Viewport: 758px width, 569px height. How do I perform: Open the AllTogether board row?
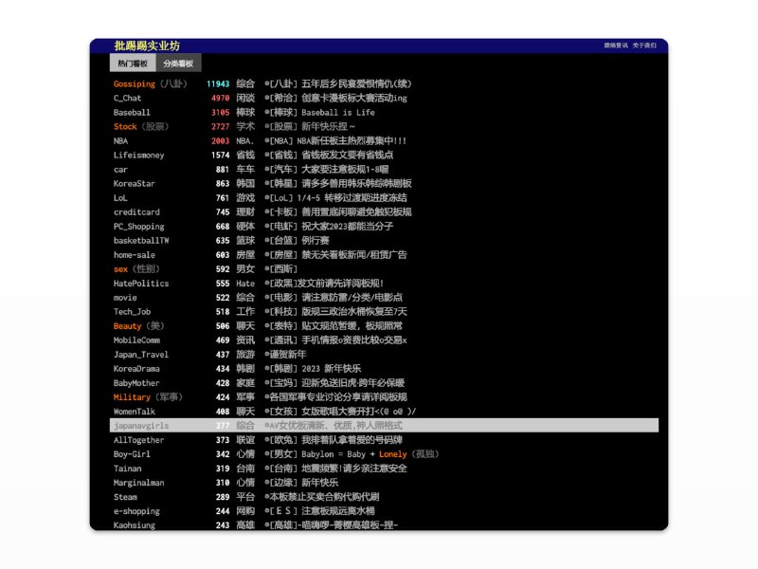[384, 440]
